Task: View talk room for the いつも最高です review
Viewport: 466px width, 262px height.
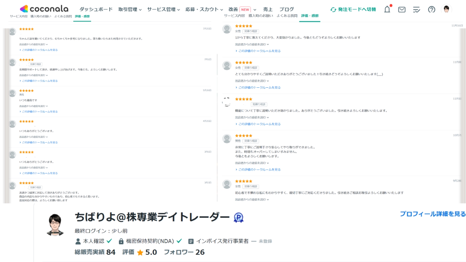Action: tap(38, 112)
